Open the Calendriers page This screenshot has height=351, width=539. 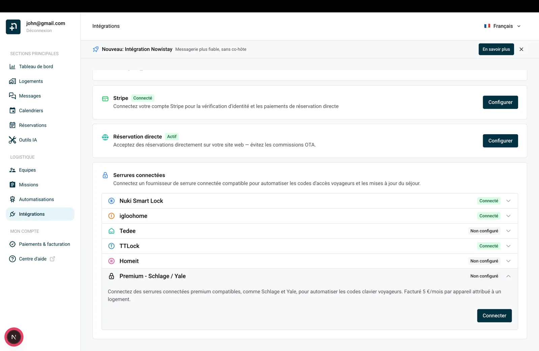point(40,111)
